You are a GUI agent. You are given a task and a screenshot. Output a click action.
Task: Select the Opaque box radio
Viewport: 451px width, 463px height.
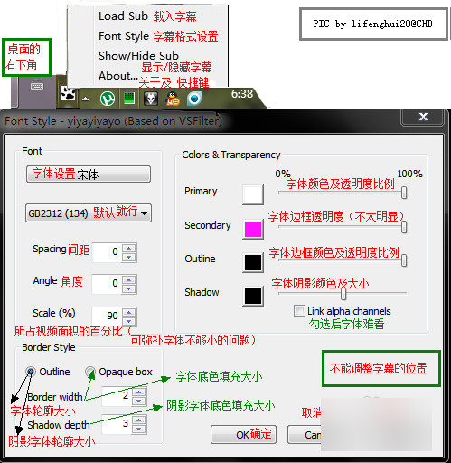[89, 372]
